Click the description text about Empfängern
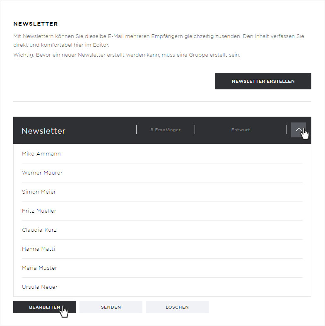This screenshot has height=326, width=325. click(159, 41)
